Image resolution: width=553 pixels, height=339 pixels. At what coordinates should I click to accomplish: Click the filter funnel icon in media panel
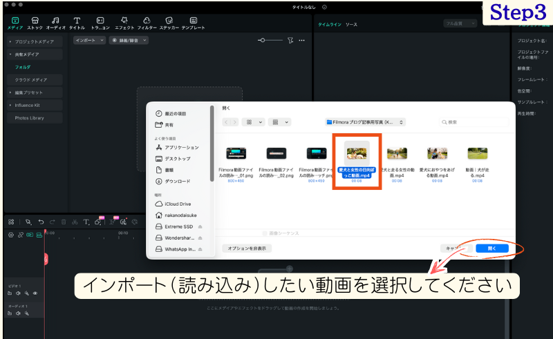point(290,41)
